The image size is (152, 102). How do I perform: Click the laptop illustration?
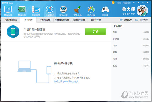pos(24,66)
